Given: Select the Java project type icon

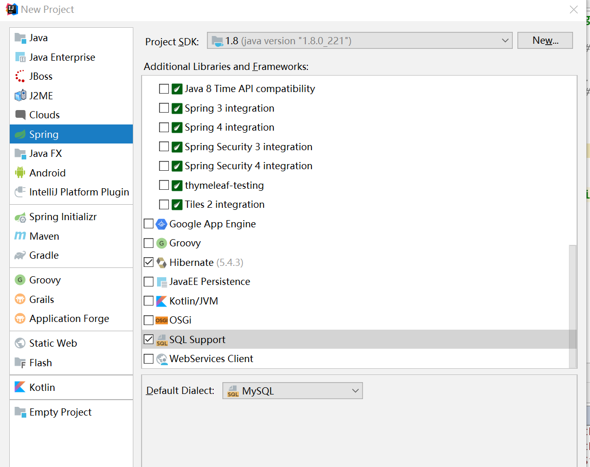Looking at the screenshot, I should 20,38.
